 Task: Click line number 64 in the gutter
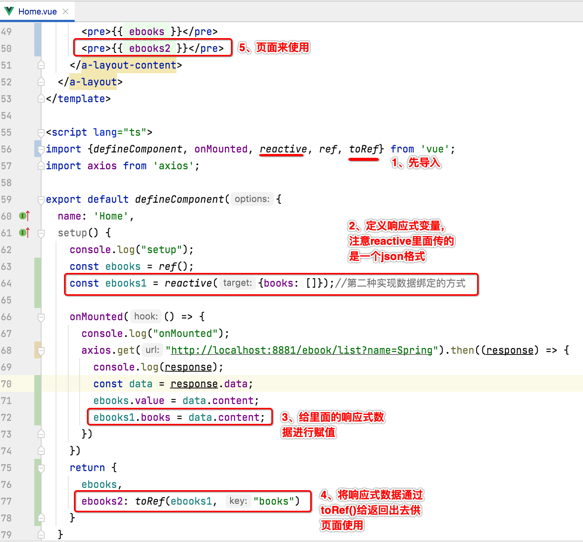tap(6, 283)
